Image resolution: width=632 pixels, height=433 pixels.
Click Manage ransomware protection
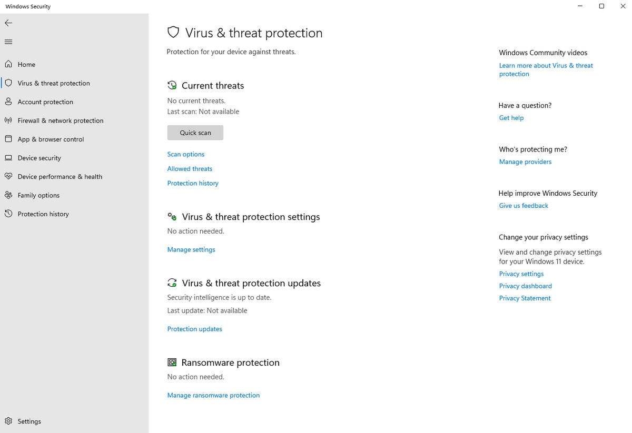213,395
